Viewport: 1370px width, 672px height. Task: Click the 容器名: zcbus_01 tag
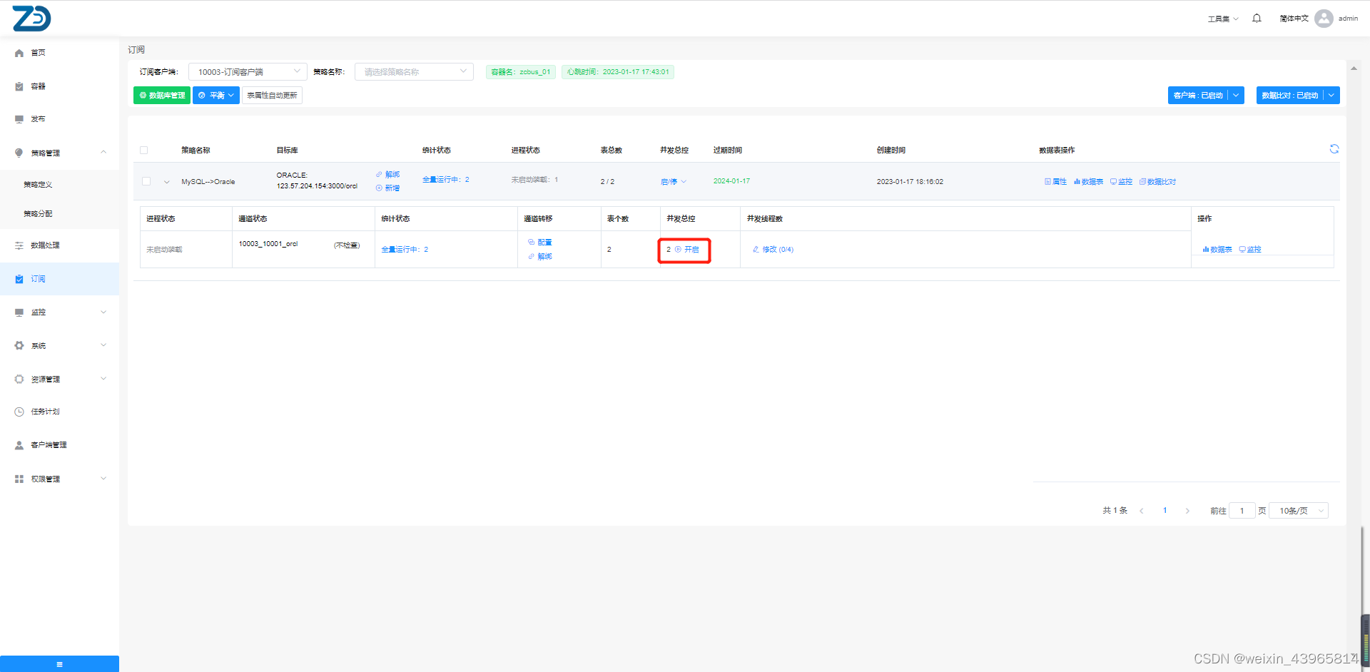click(521, 72)
